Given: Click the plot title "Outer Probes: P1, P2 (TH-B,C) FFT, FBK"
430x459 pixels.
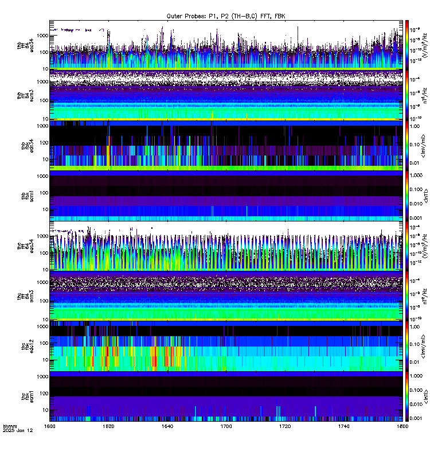Looking at the screenshot, I should [x=226, y=16].
